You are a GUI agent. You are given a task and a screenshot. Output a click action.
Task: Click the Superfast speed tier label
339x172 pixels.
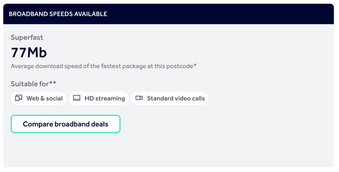click(27, 37)
